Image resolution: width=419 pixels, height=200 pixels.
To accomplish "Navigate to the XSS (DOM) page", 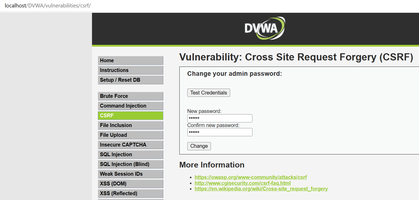I will (130, 184).
